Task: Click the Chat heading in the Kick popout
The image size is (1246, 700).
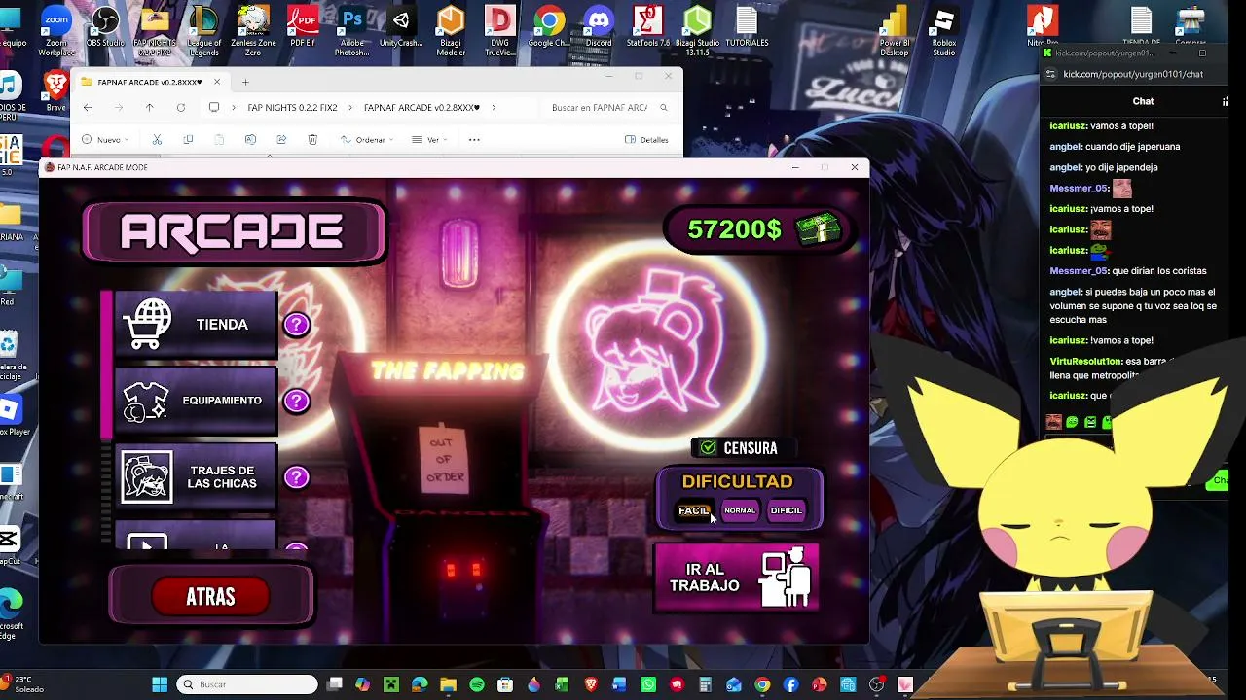Action: [x=1143, y=101]
